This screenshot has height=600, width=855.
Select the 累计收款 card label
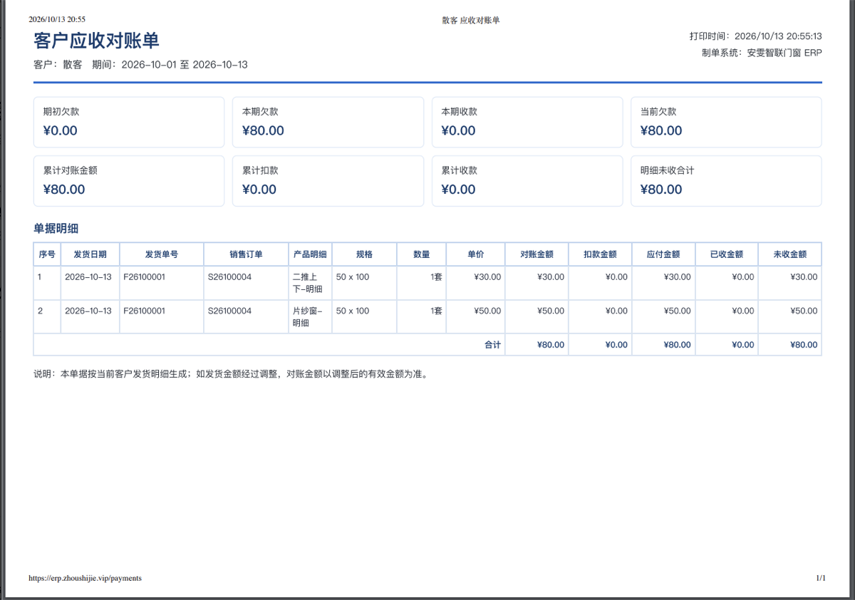pos(460,171)
